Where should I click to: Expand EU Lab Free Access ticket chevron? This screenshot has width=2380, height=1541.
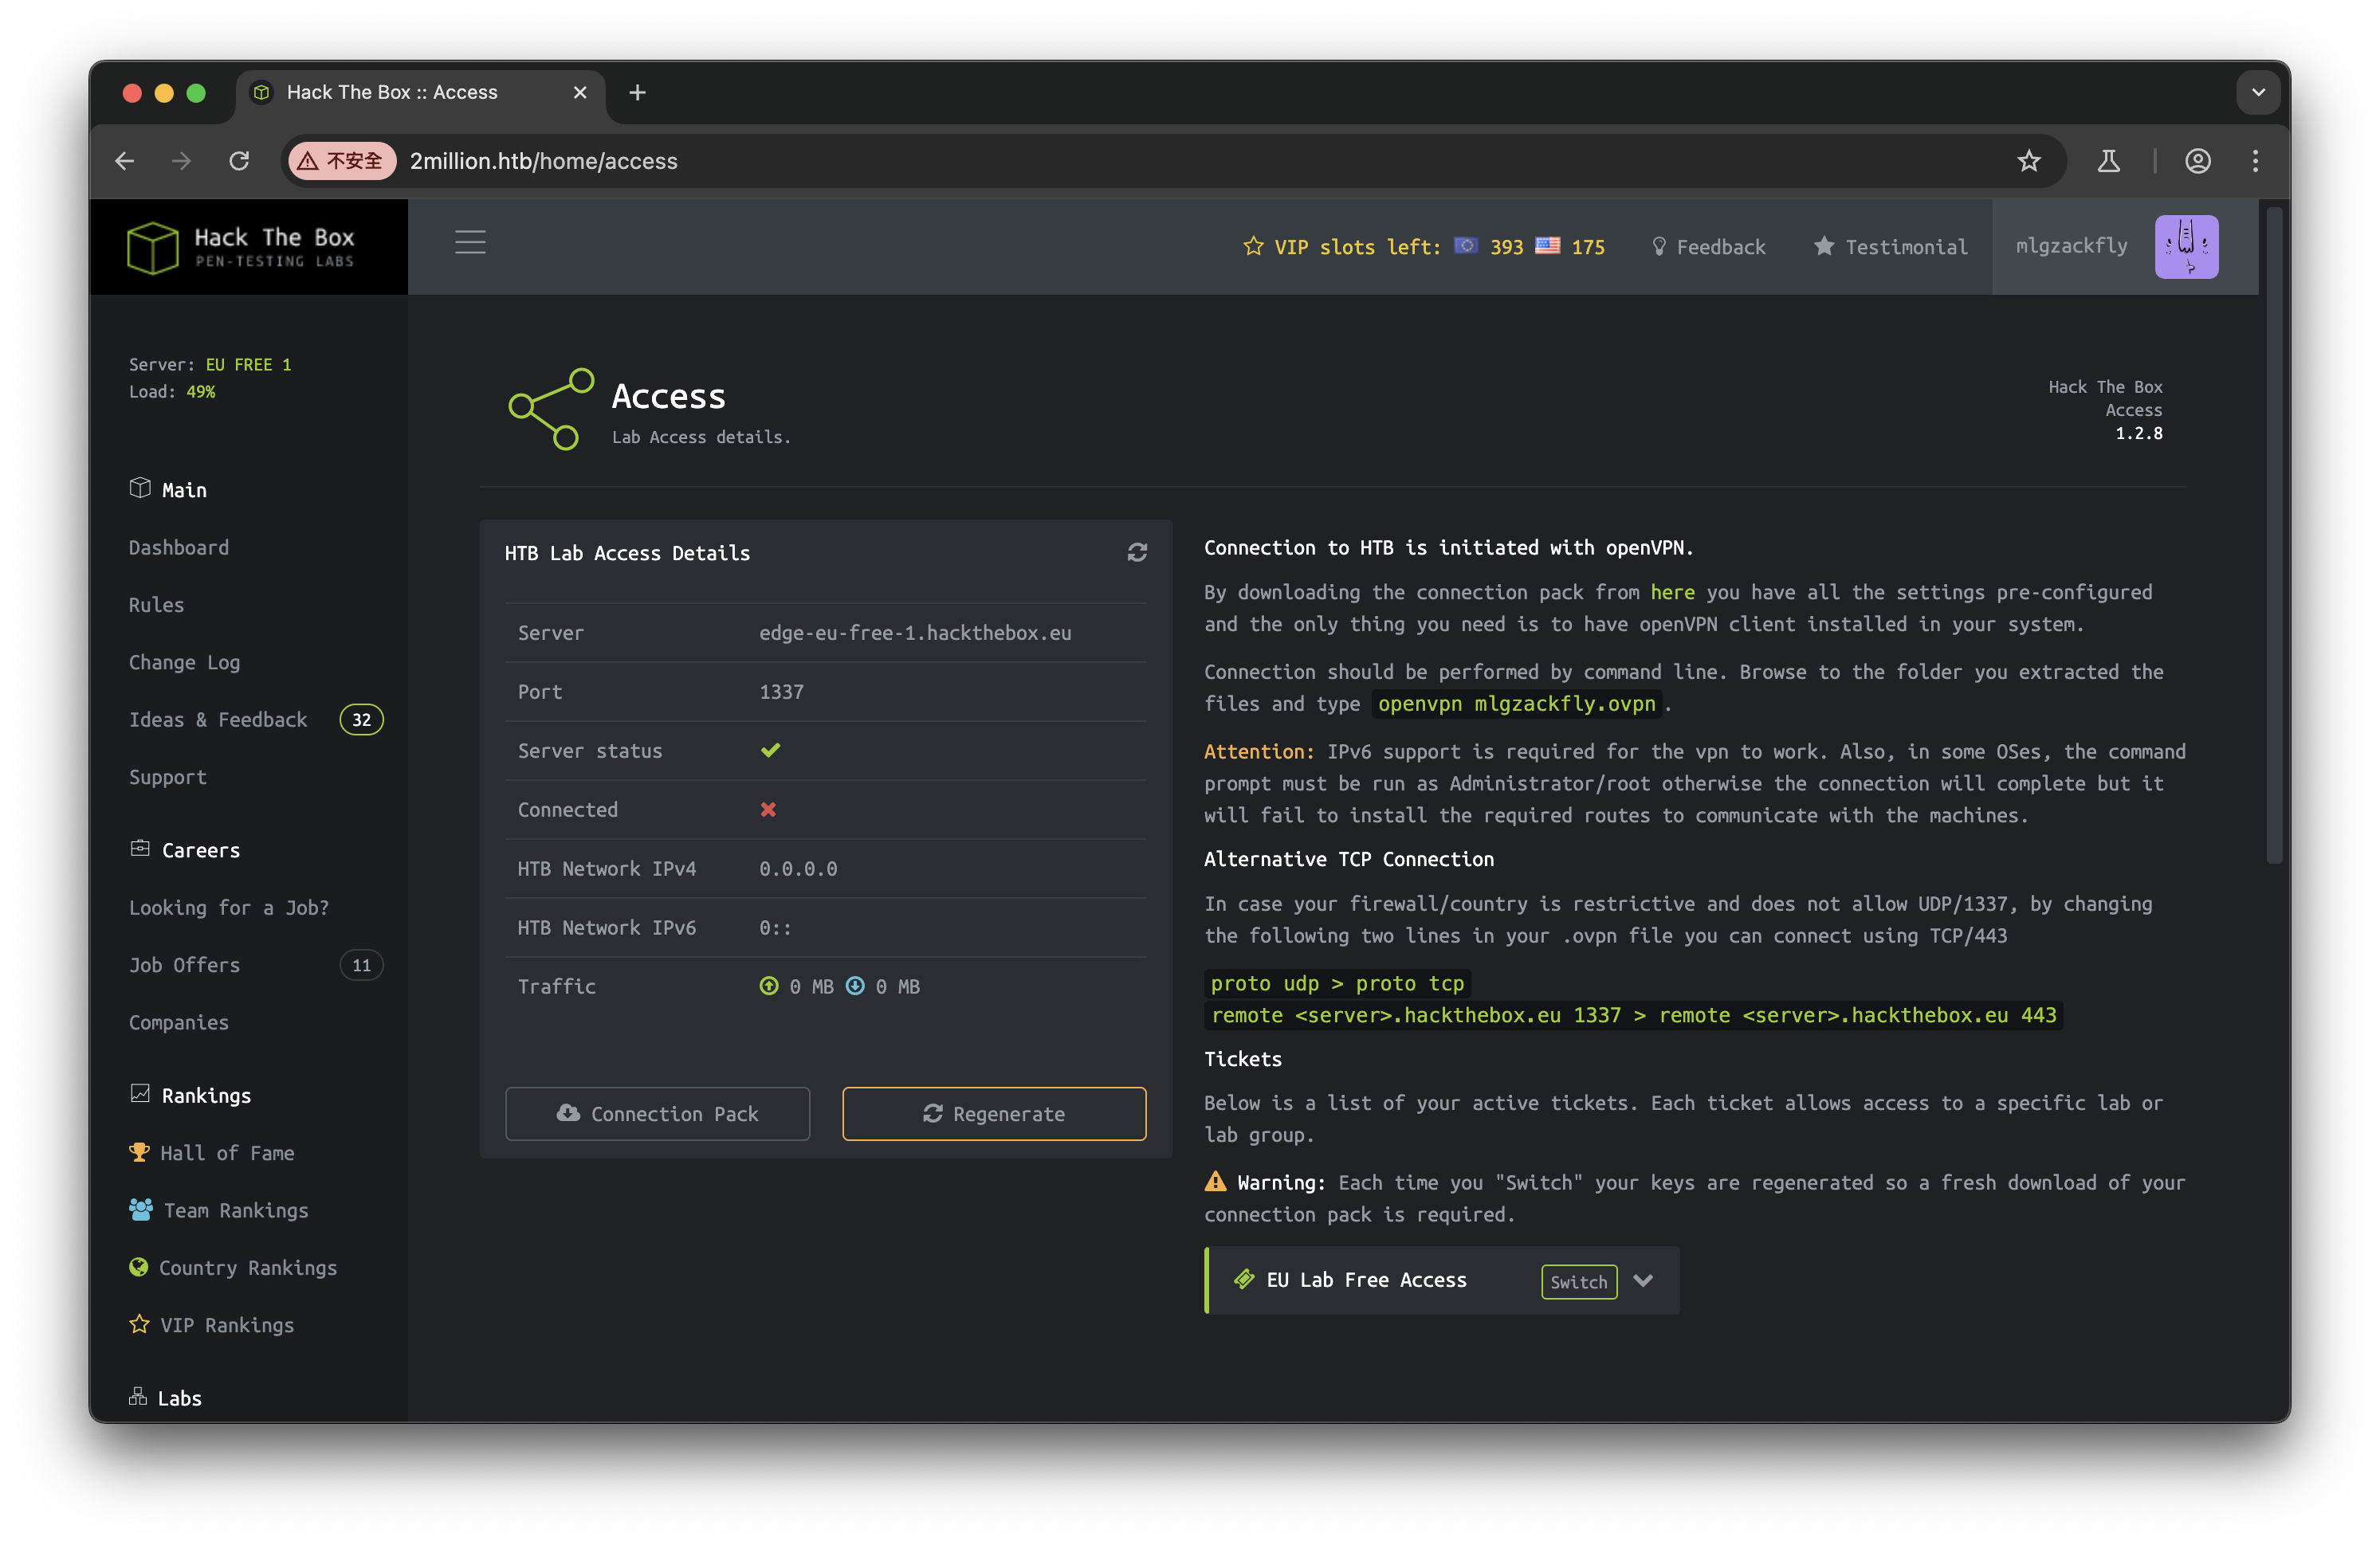tap(1643, 1280)
